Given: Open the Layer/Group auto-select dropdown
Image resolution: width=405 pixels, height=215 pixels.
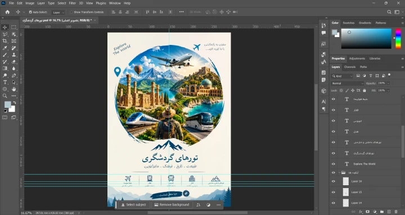Looking at the screenshot, I should [58, 12].
